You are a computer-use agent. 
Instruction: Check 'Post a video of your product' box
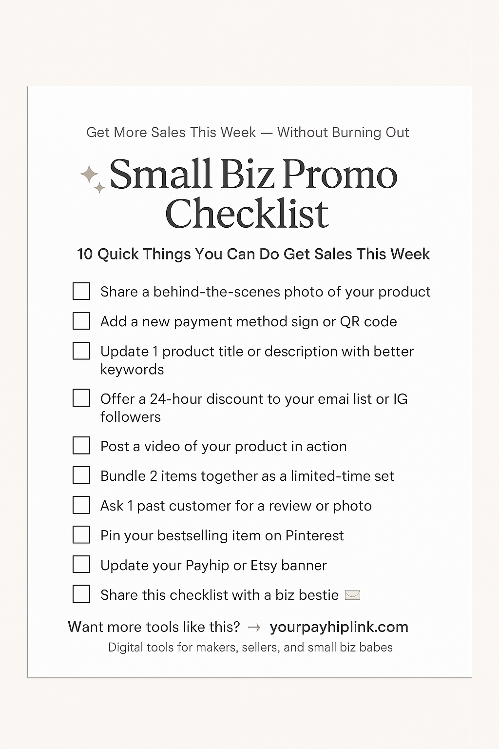81,445
